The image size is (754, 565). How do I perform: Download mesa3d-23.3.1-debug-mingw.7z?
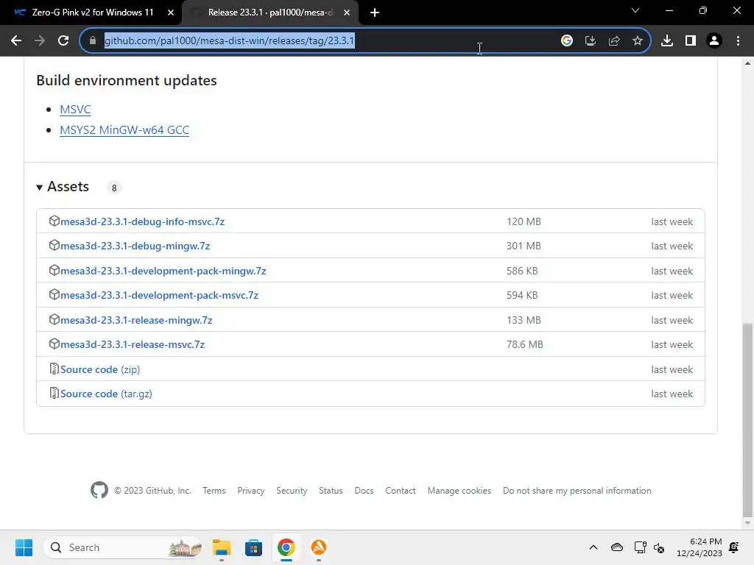[135, 246]
